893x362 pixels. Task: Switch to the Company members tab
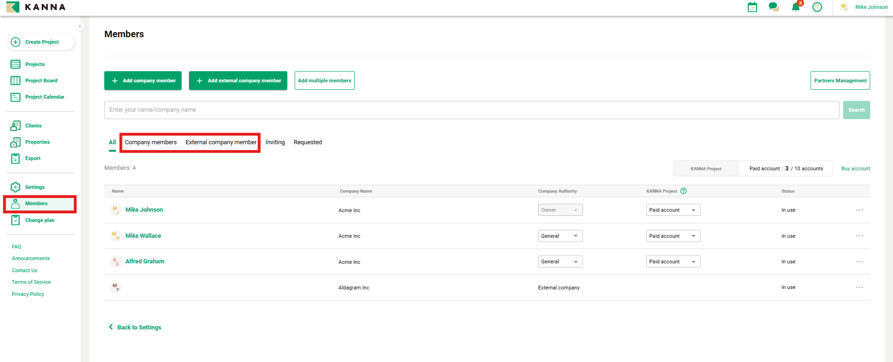150,142
